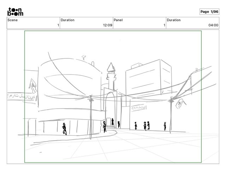Click the panel duration 04:00 value

(x=213, y=25)
